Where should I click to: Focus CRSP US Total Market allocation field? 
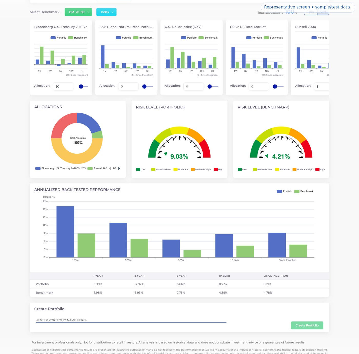(x=259, y=86)
